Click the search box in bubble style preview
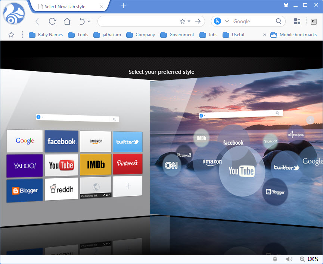 coord(241,114)
